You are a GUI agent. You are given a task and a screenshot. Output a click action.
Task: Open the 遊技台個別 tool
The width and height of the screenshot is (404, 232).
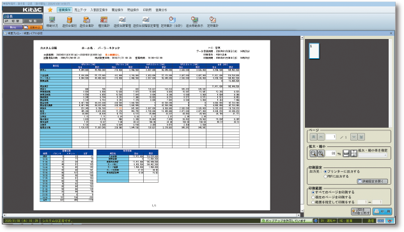(x=69, y=22)
